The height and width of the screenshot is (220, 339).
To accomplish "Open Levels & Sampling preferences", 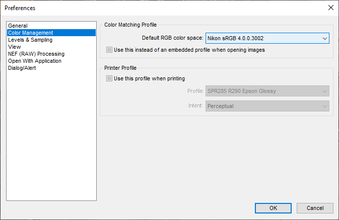I will pyautogui.click(x=51, y=40).
